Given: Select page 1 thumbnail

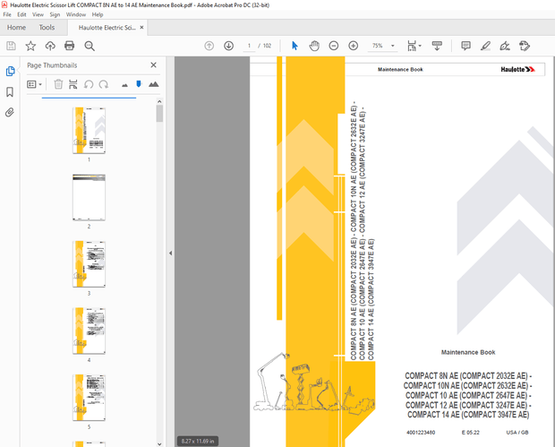Looking at the screenshot, I should 89,131.
